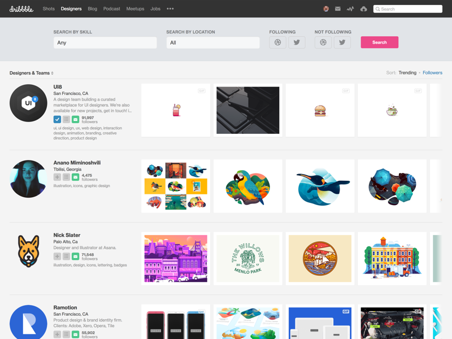Message UI8 with green envelope icon
The height and width of the screenshot is (339, 452).
(x=75, y=119)
